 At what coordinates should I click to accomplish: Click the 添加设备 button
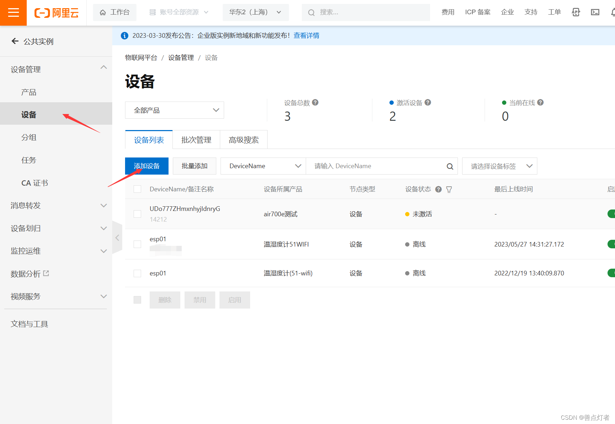tap(146, 166)
